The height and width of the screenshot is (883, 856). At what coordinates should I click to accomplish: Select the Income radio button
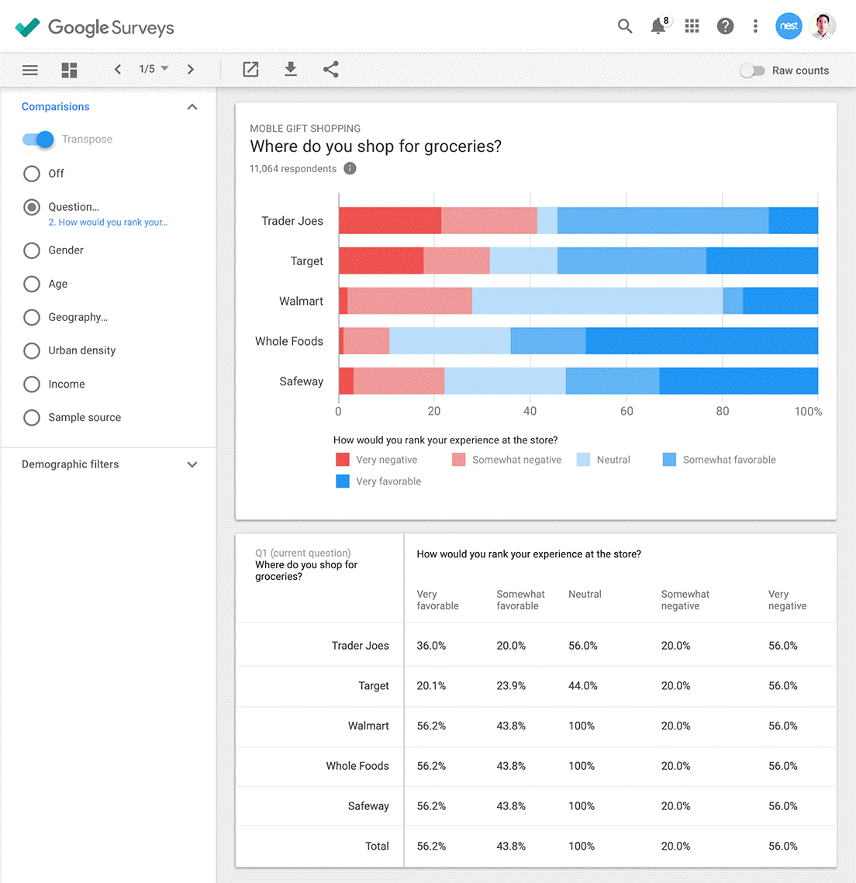[32, 384]
